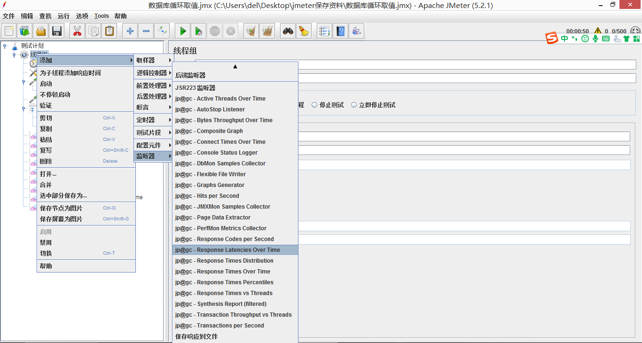Click the Copy toolbar icon

[94, 31]
